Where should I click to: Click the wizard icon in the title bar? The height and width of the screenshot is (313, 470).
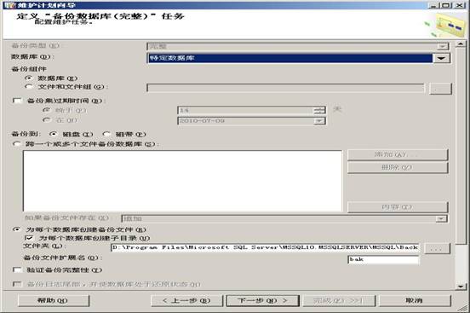(9, 5)
